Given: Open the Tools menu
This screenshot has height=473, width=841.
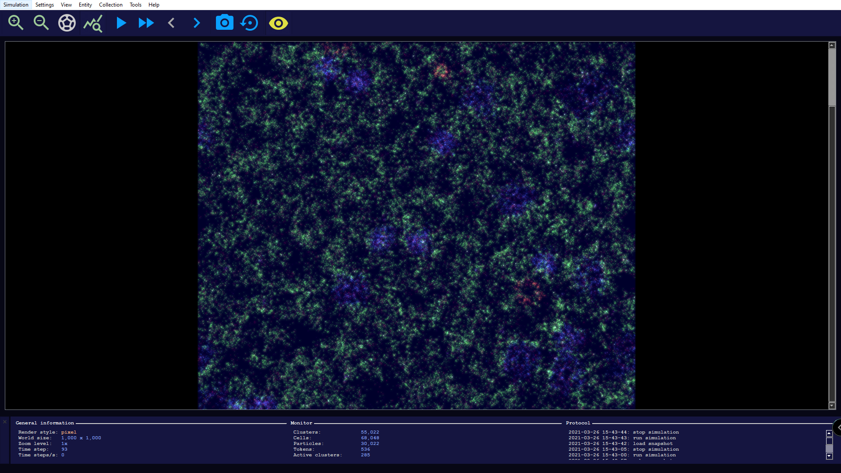Looking at the screenshot, I should [x=135, y=5].
